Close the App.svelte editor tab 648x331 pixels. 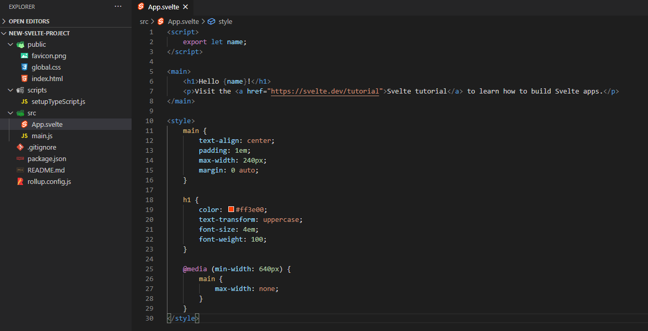[x=185, y=7]
